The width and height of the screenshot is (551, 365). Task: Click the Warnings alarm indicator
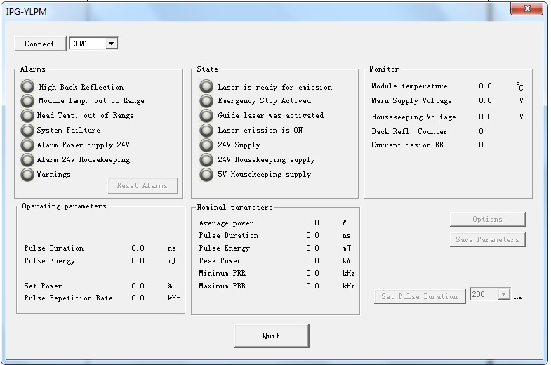[x=27, y=175]
